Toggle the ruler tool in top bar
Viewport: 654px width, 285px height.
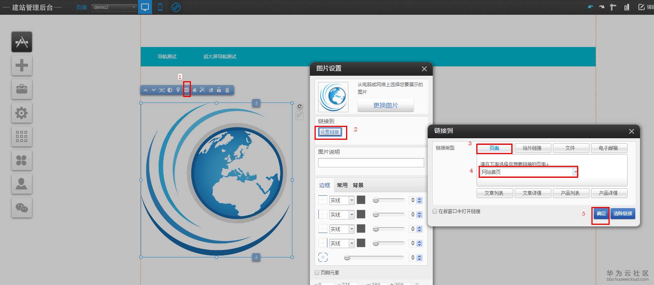[613, 7]
